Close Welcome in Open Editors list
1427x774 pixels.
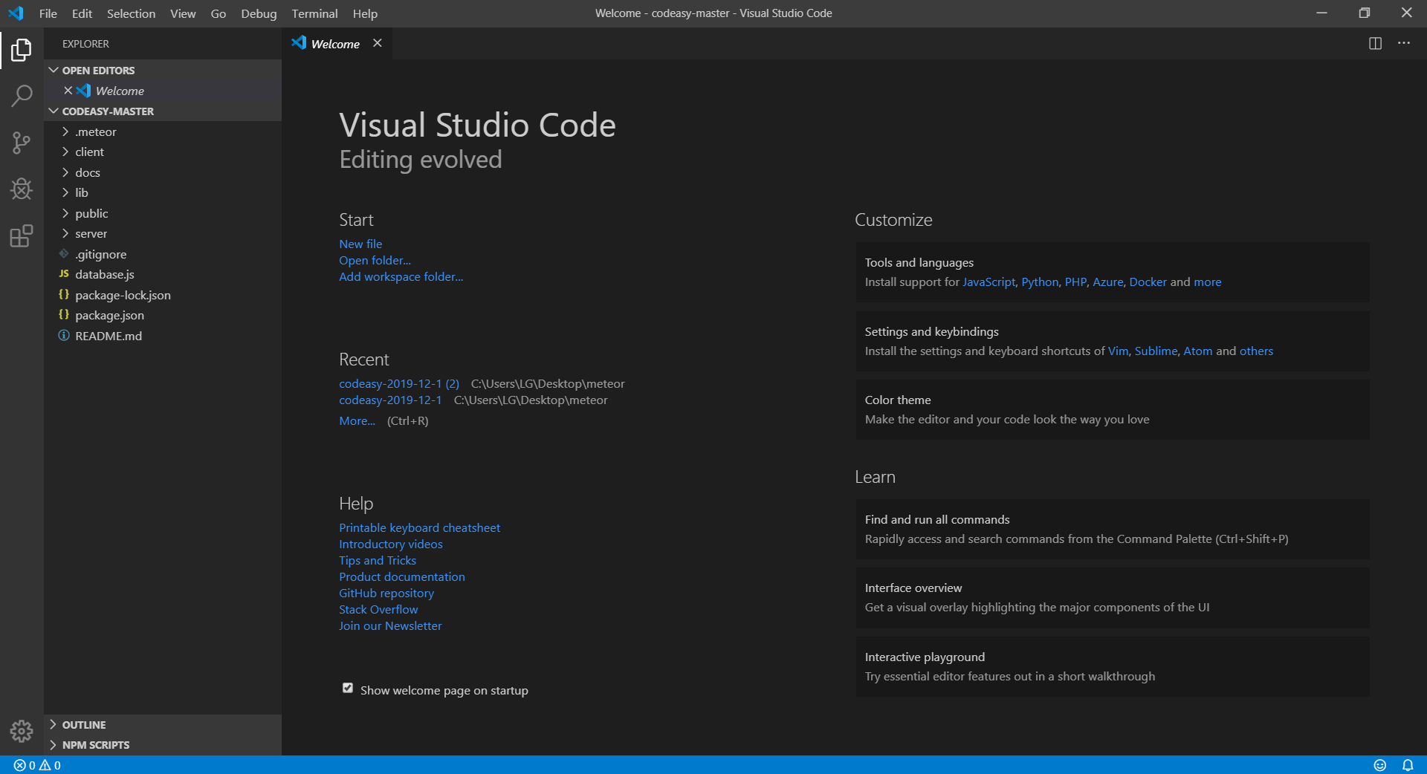(68, 91)
